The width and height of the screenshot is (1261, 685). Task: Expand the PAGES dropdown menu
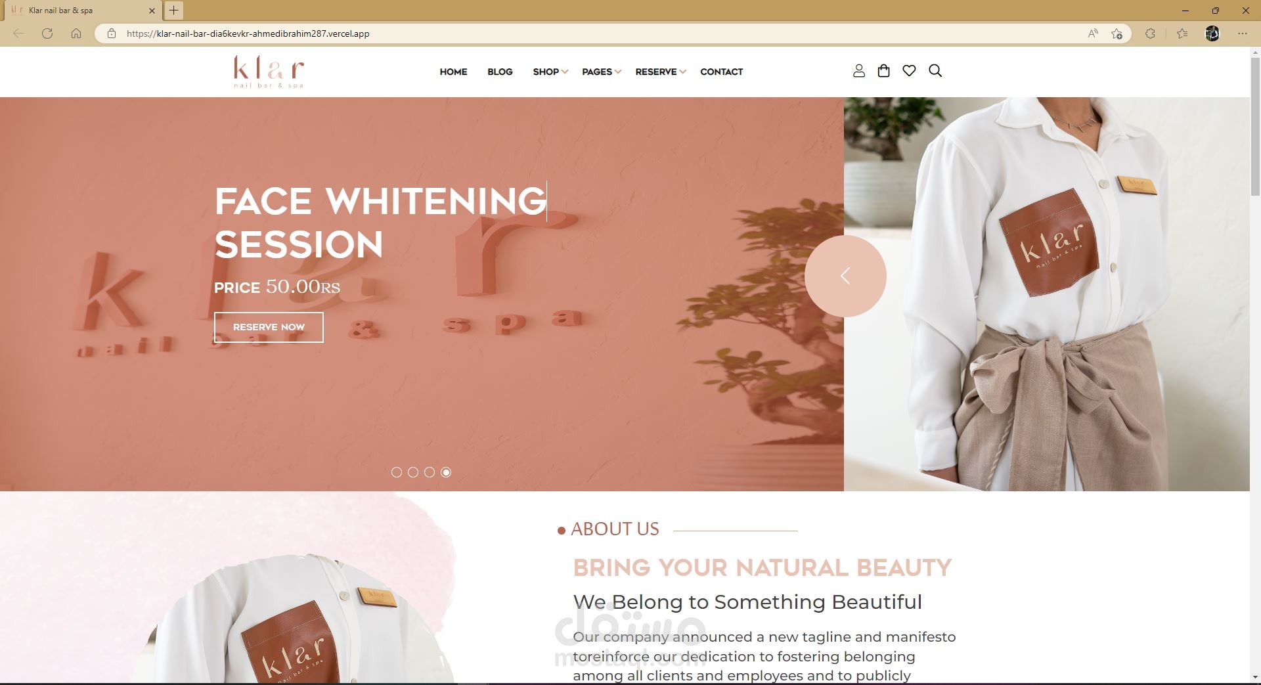click(x=602, y=72)
